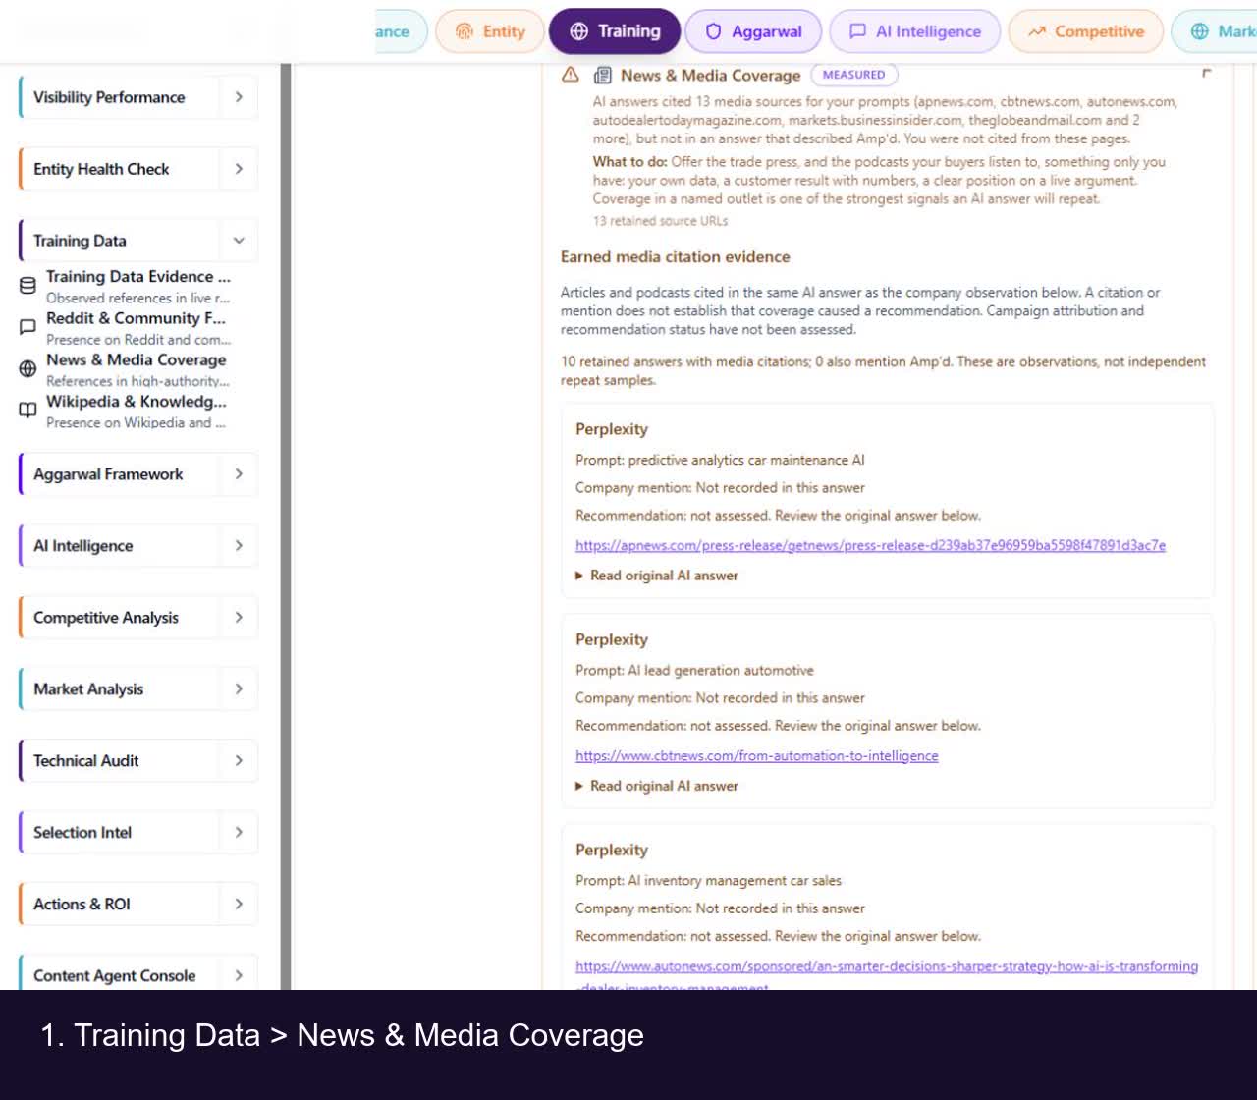Click database icon beside Training Data Evidence
Image resolution: width=1257 pixels, height=1100 pixels.
point(27,286)
